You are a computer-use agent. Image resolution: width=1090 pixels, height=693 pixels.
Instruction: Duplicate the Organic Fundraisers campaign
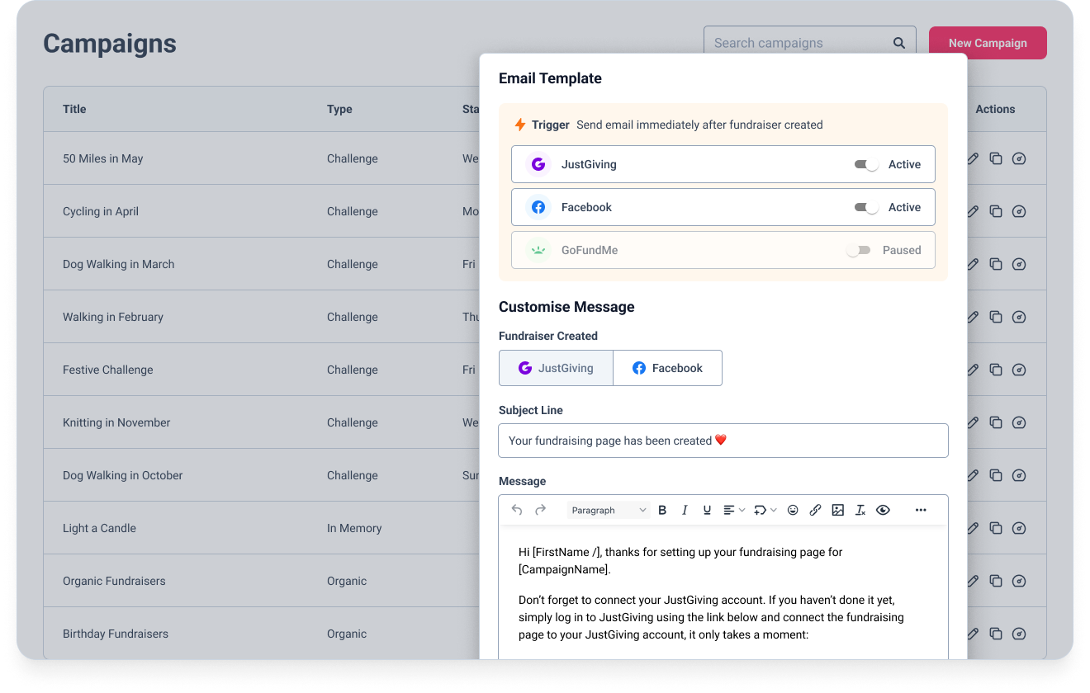[x=996, y=581]
